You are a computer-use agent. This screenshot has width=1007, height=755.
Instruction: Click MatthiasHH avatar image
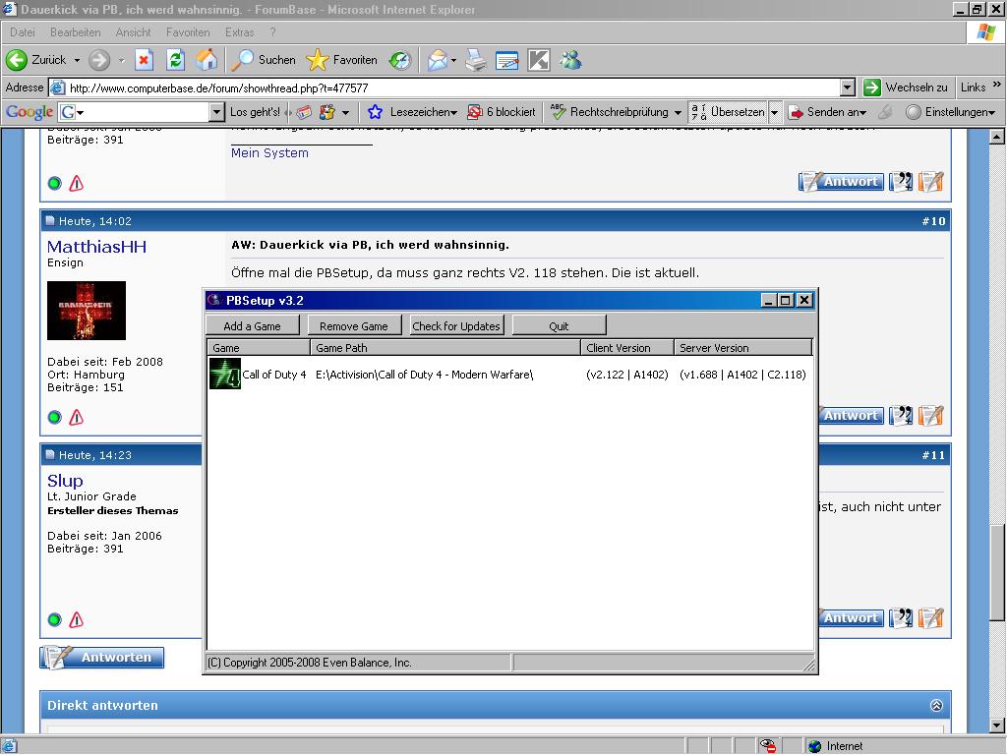pyautogui.click(x=87, y=311)
